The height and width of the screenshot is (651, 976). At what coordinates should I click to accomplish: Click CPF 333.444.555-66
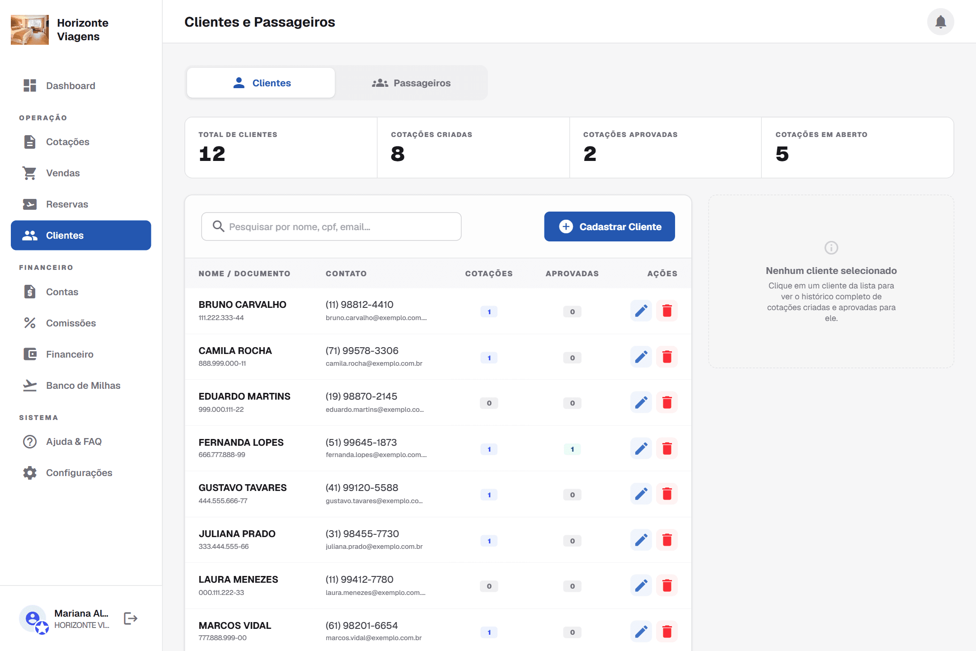click(224, 547)
